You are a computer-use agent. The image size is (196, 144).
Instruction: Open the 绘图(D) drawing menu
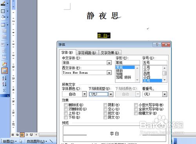coord(9,141)
